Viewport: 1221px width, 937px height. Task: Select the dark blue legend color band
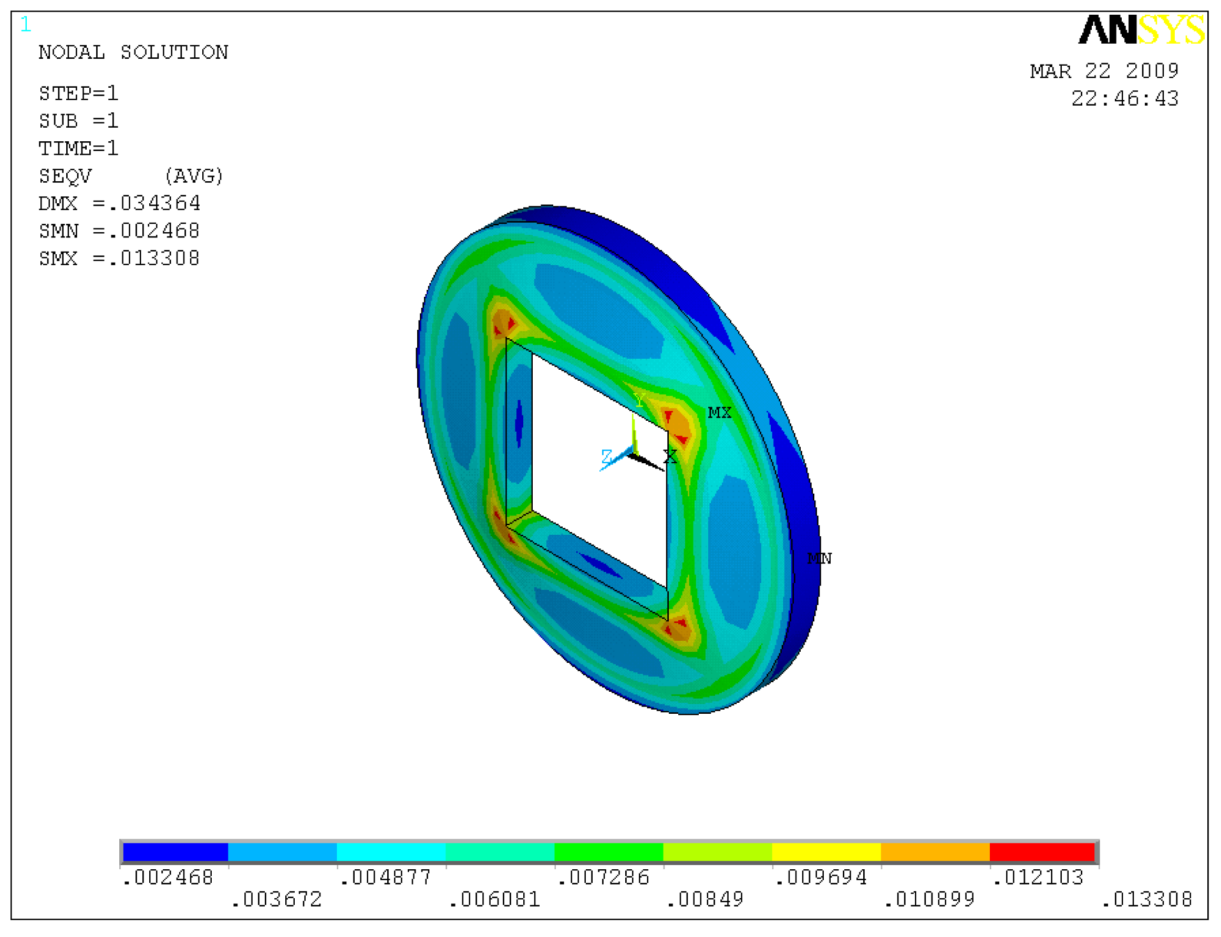pos(175,852)
